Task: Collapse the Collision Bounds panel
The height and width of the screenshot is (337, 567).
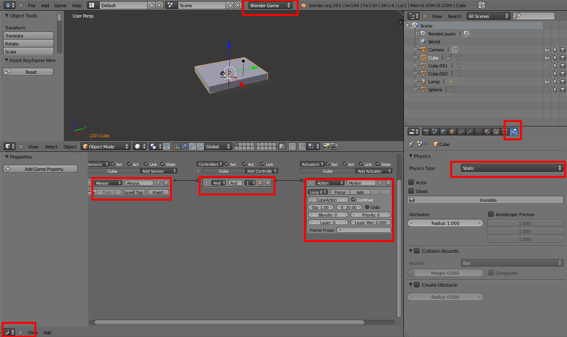Action: click(x=411, y=251)
